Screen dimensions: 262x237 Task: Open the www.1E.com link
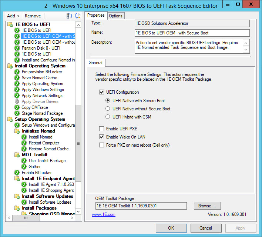[x=104, y=214]
